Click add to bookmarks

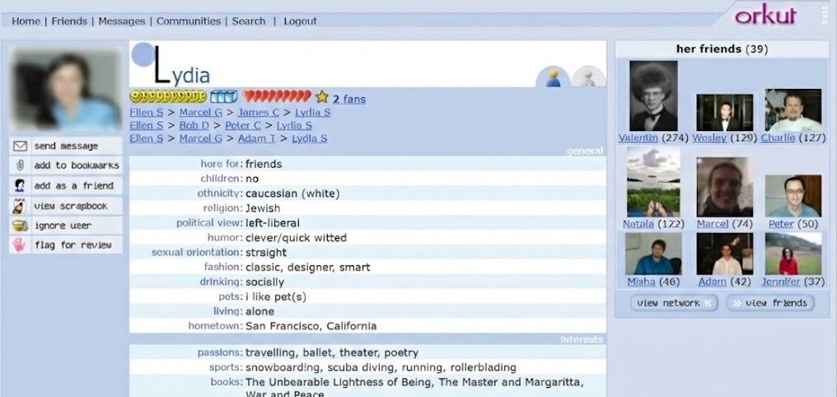click(x=66, y=166)
